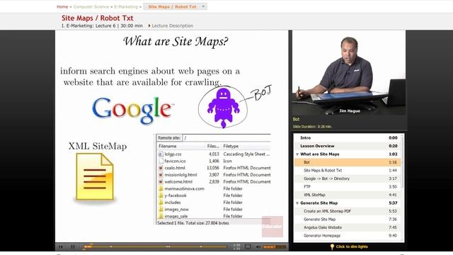The image size is (453, 255).
Task: Select Google -> Bot -> Directory slide
Action: coord(348,178)
